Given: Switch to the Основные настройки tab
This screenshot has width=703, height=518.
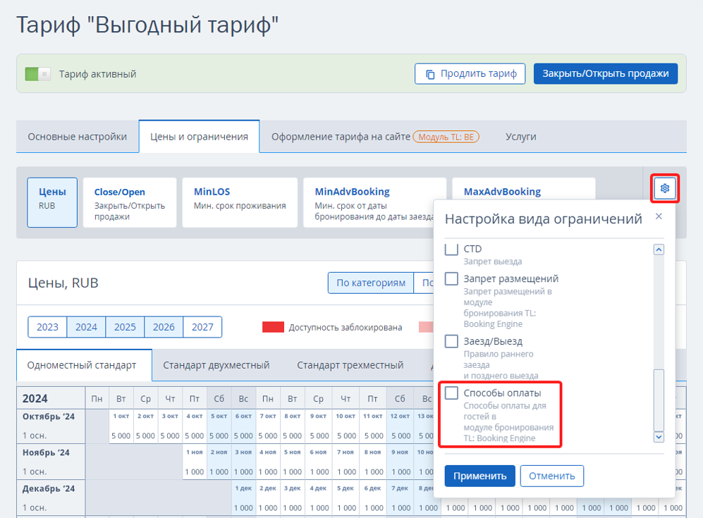Looking at the screenshot, I should point(78,137).
